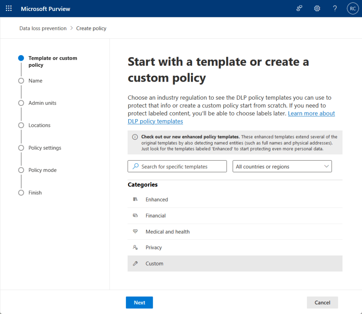Click the Create policy breadcrumb

[x=91, y=28]
